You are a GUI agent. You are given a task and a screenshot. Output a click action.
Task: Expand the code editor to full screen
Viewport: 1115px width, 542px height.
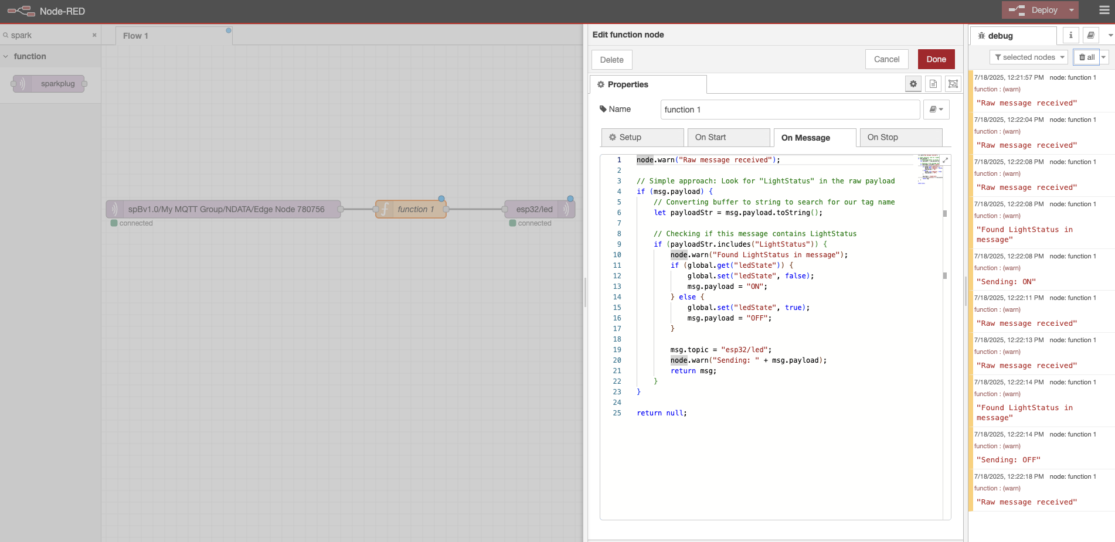(945, 160)
